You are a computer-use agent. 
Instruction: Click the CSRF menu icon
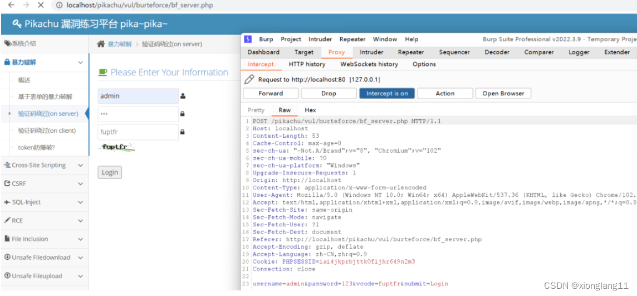coord(7,183)
